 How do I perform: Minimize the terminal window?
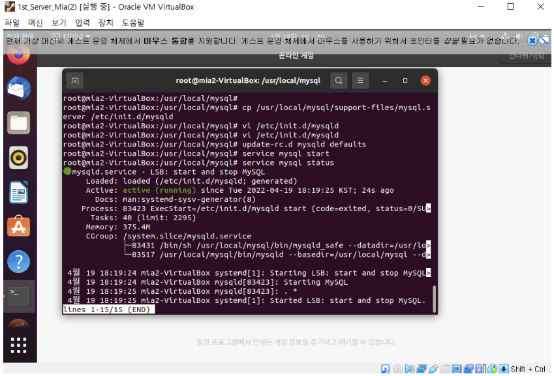tap(385, 81)
